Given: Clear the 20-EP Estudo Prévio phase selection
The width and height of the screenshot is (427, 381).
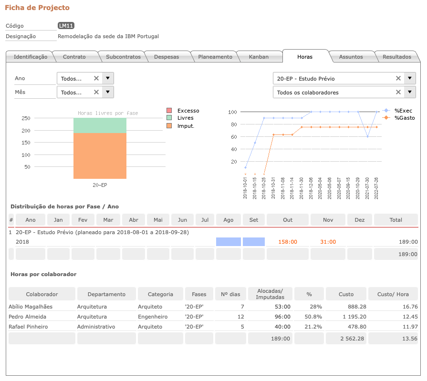Looking at the screenshot, I should point(398,79).
